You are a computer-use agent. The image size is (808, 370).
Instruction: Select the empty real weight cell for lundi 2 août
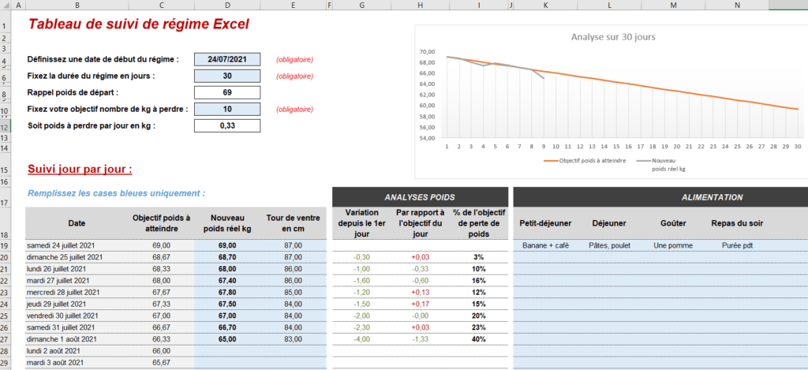227,351
